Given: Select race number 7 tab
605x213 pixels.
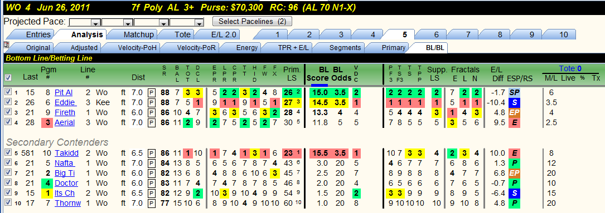Looking at the screenshot, I should 468,34.
